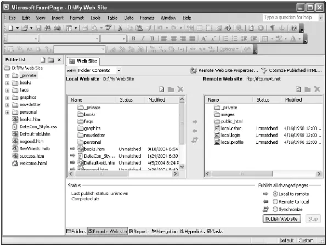The width and height of the screenshot is (328, 247).
Task: Switch to the Folders view tab
Action: 76,232
